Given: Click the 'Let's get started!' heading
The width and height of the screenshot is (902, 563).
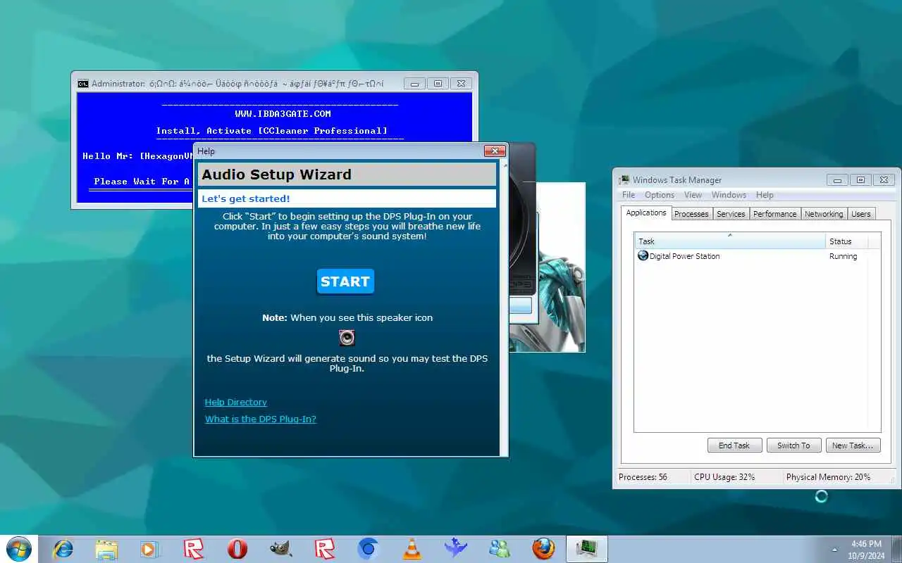Looking at the screenshot, I should 246,198.
